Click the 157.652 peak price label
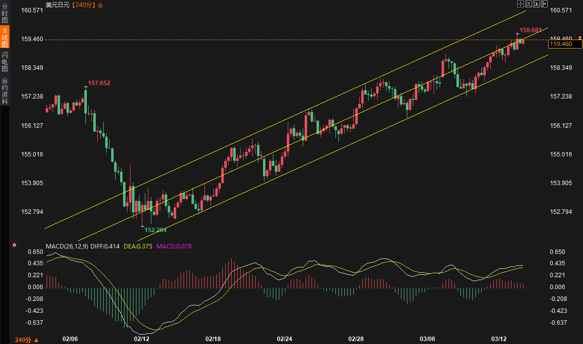 tap(99, 83)
